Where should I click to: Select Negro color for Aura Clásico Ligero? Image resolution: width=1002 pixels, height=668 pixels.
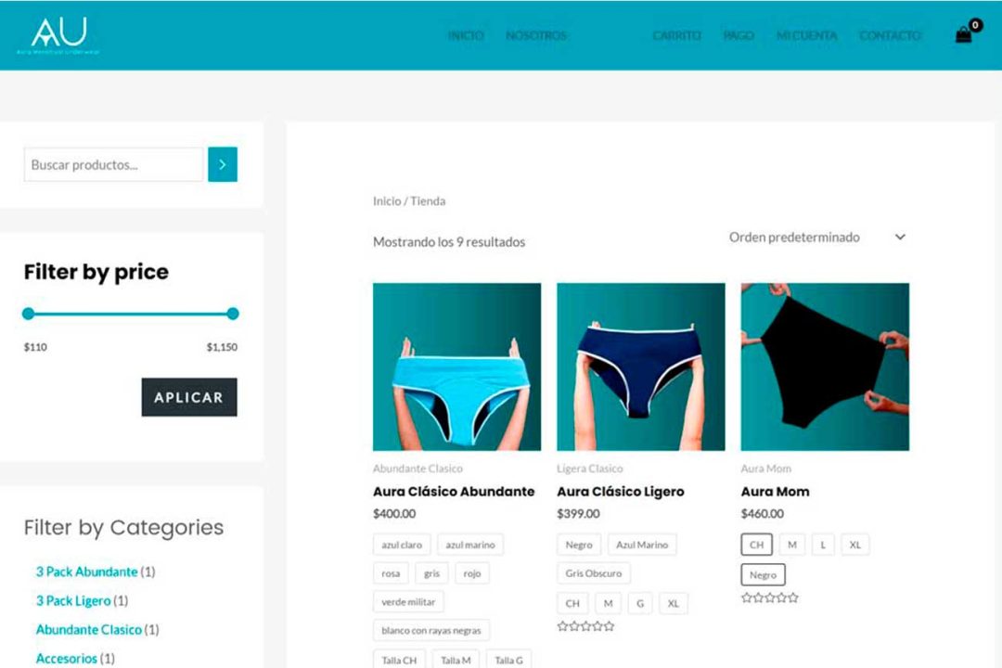pyautogui.click(x=579, y=545)
